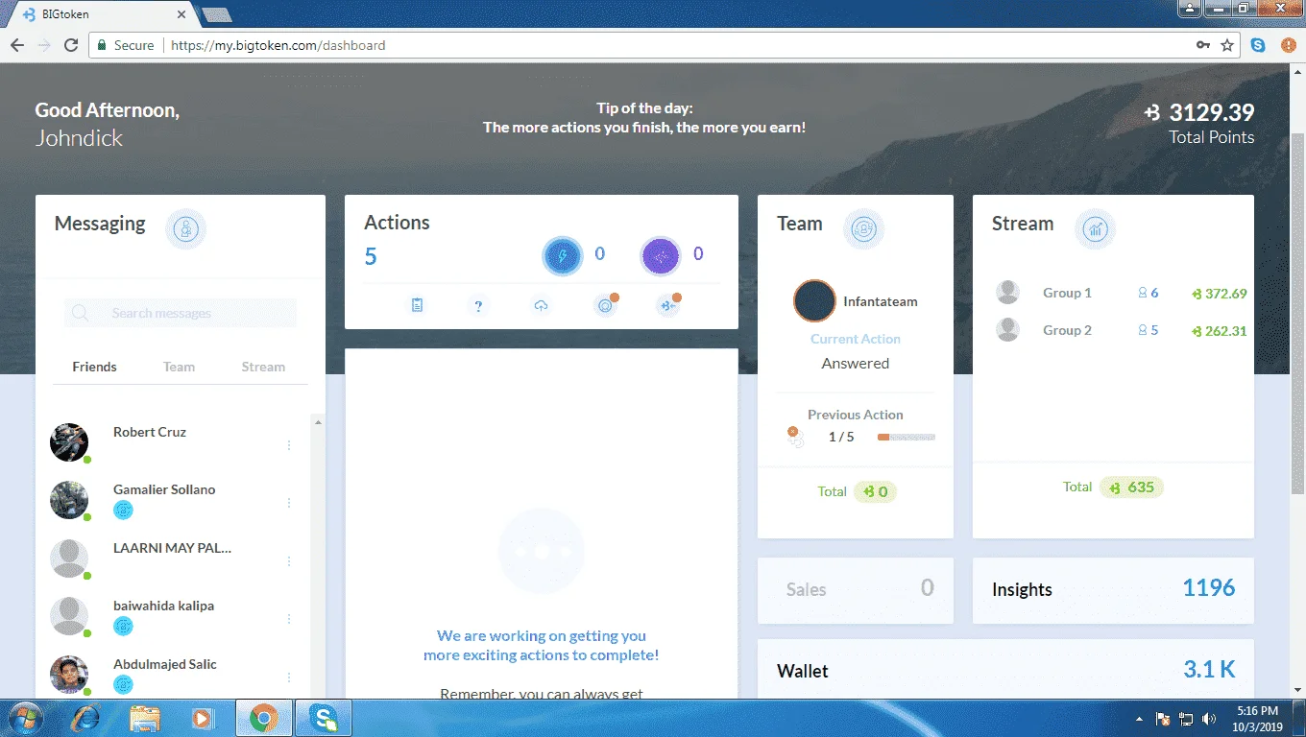Click the volume icon in system tray
This screenshot has width=1306, height=737.
click(1209, 719)
